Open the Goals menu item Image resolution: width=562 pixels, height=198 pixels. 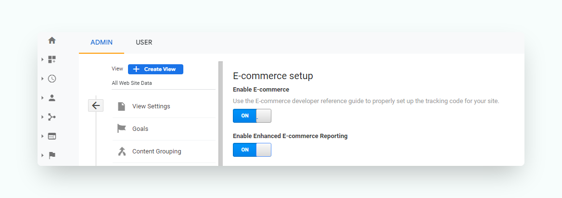point(164,129)
